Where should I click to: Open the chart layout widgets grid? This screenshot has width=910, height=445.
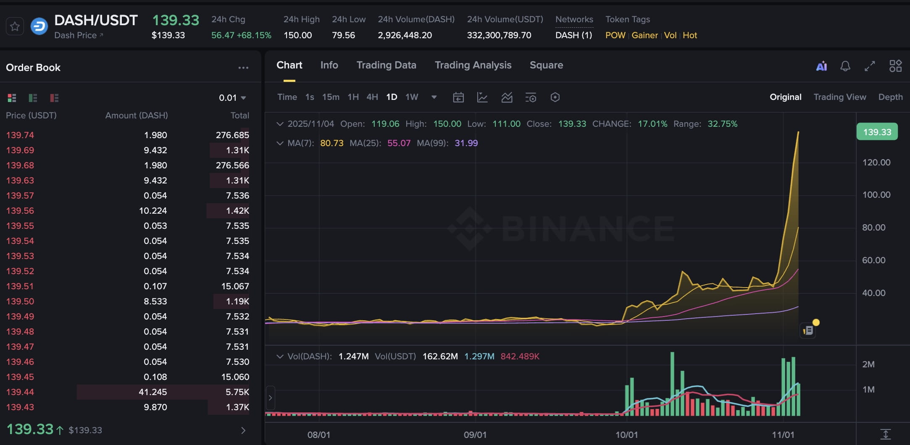click(x=895, y=66)
